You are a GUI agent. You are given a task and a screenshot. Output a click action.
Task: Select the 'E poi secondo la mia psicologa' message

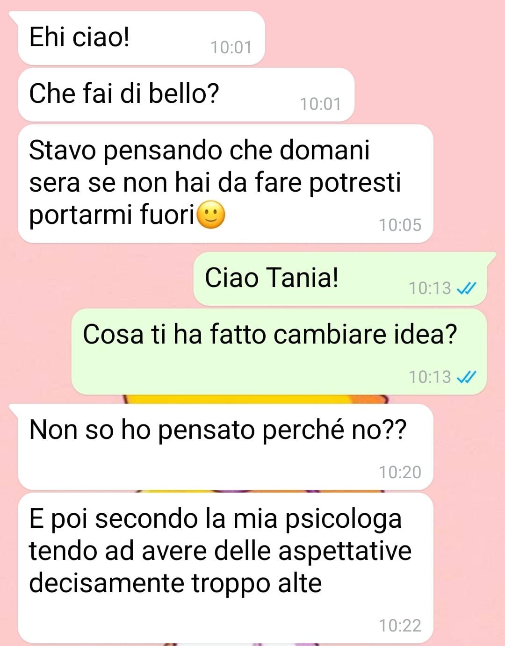tap(225, 568)
